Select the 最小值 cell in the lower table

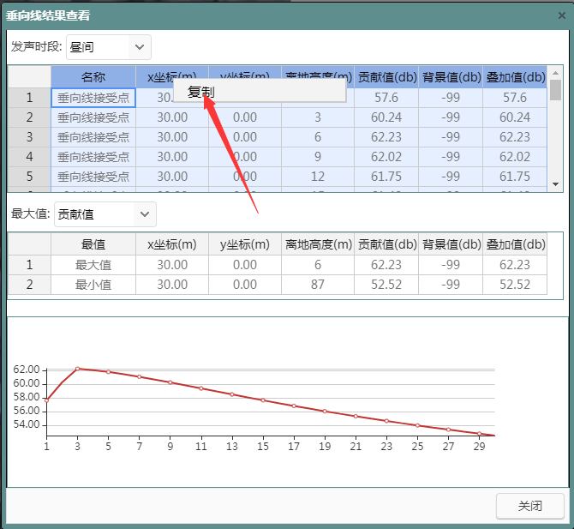[x=93, y=285]
